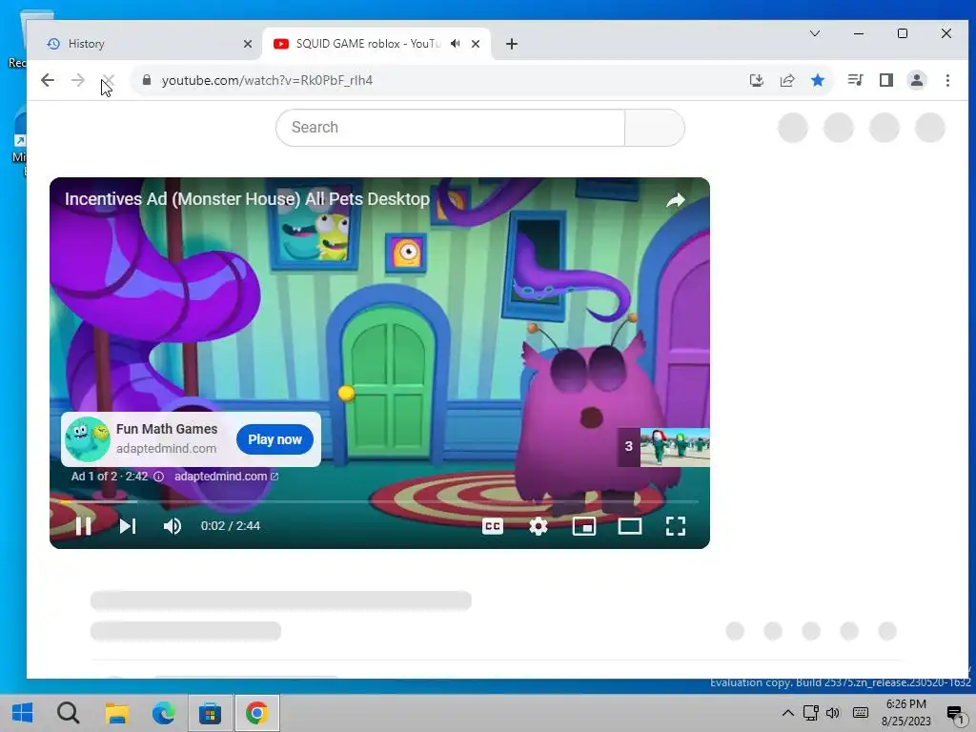Click the video progress bar
The width and height of the screenshot is (976, 732).
click(379, 501)
